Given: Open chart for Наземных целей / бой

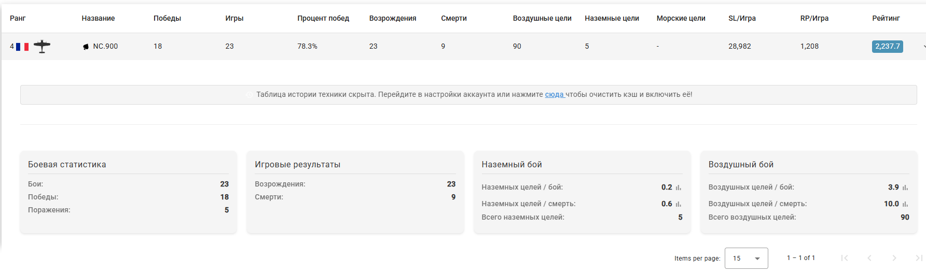Looking at the screenshot, I should coord(679,188).
